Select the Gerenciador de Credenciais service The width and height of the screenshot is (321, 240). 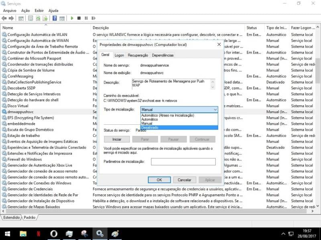point(30,189)
